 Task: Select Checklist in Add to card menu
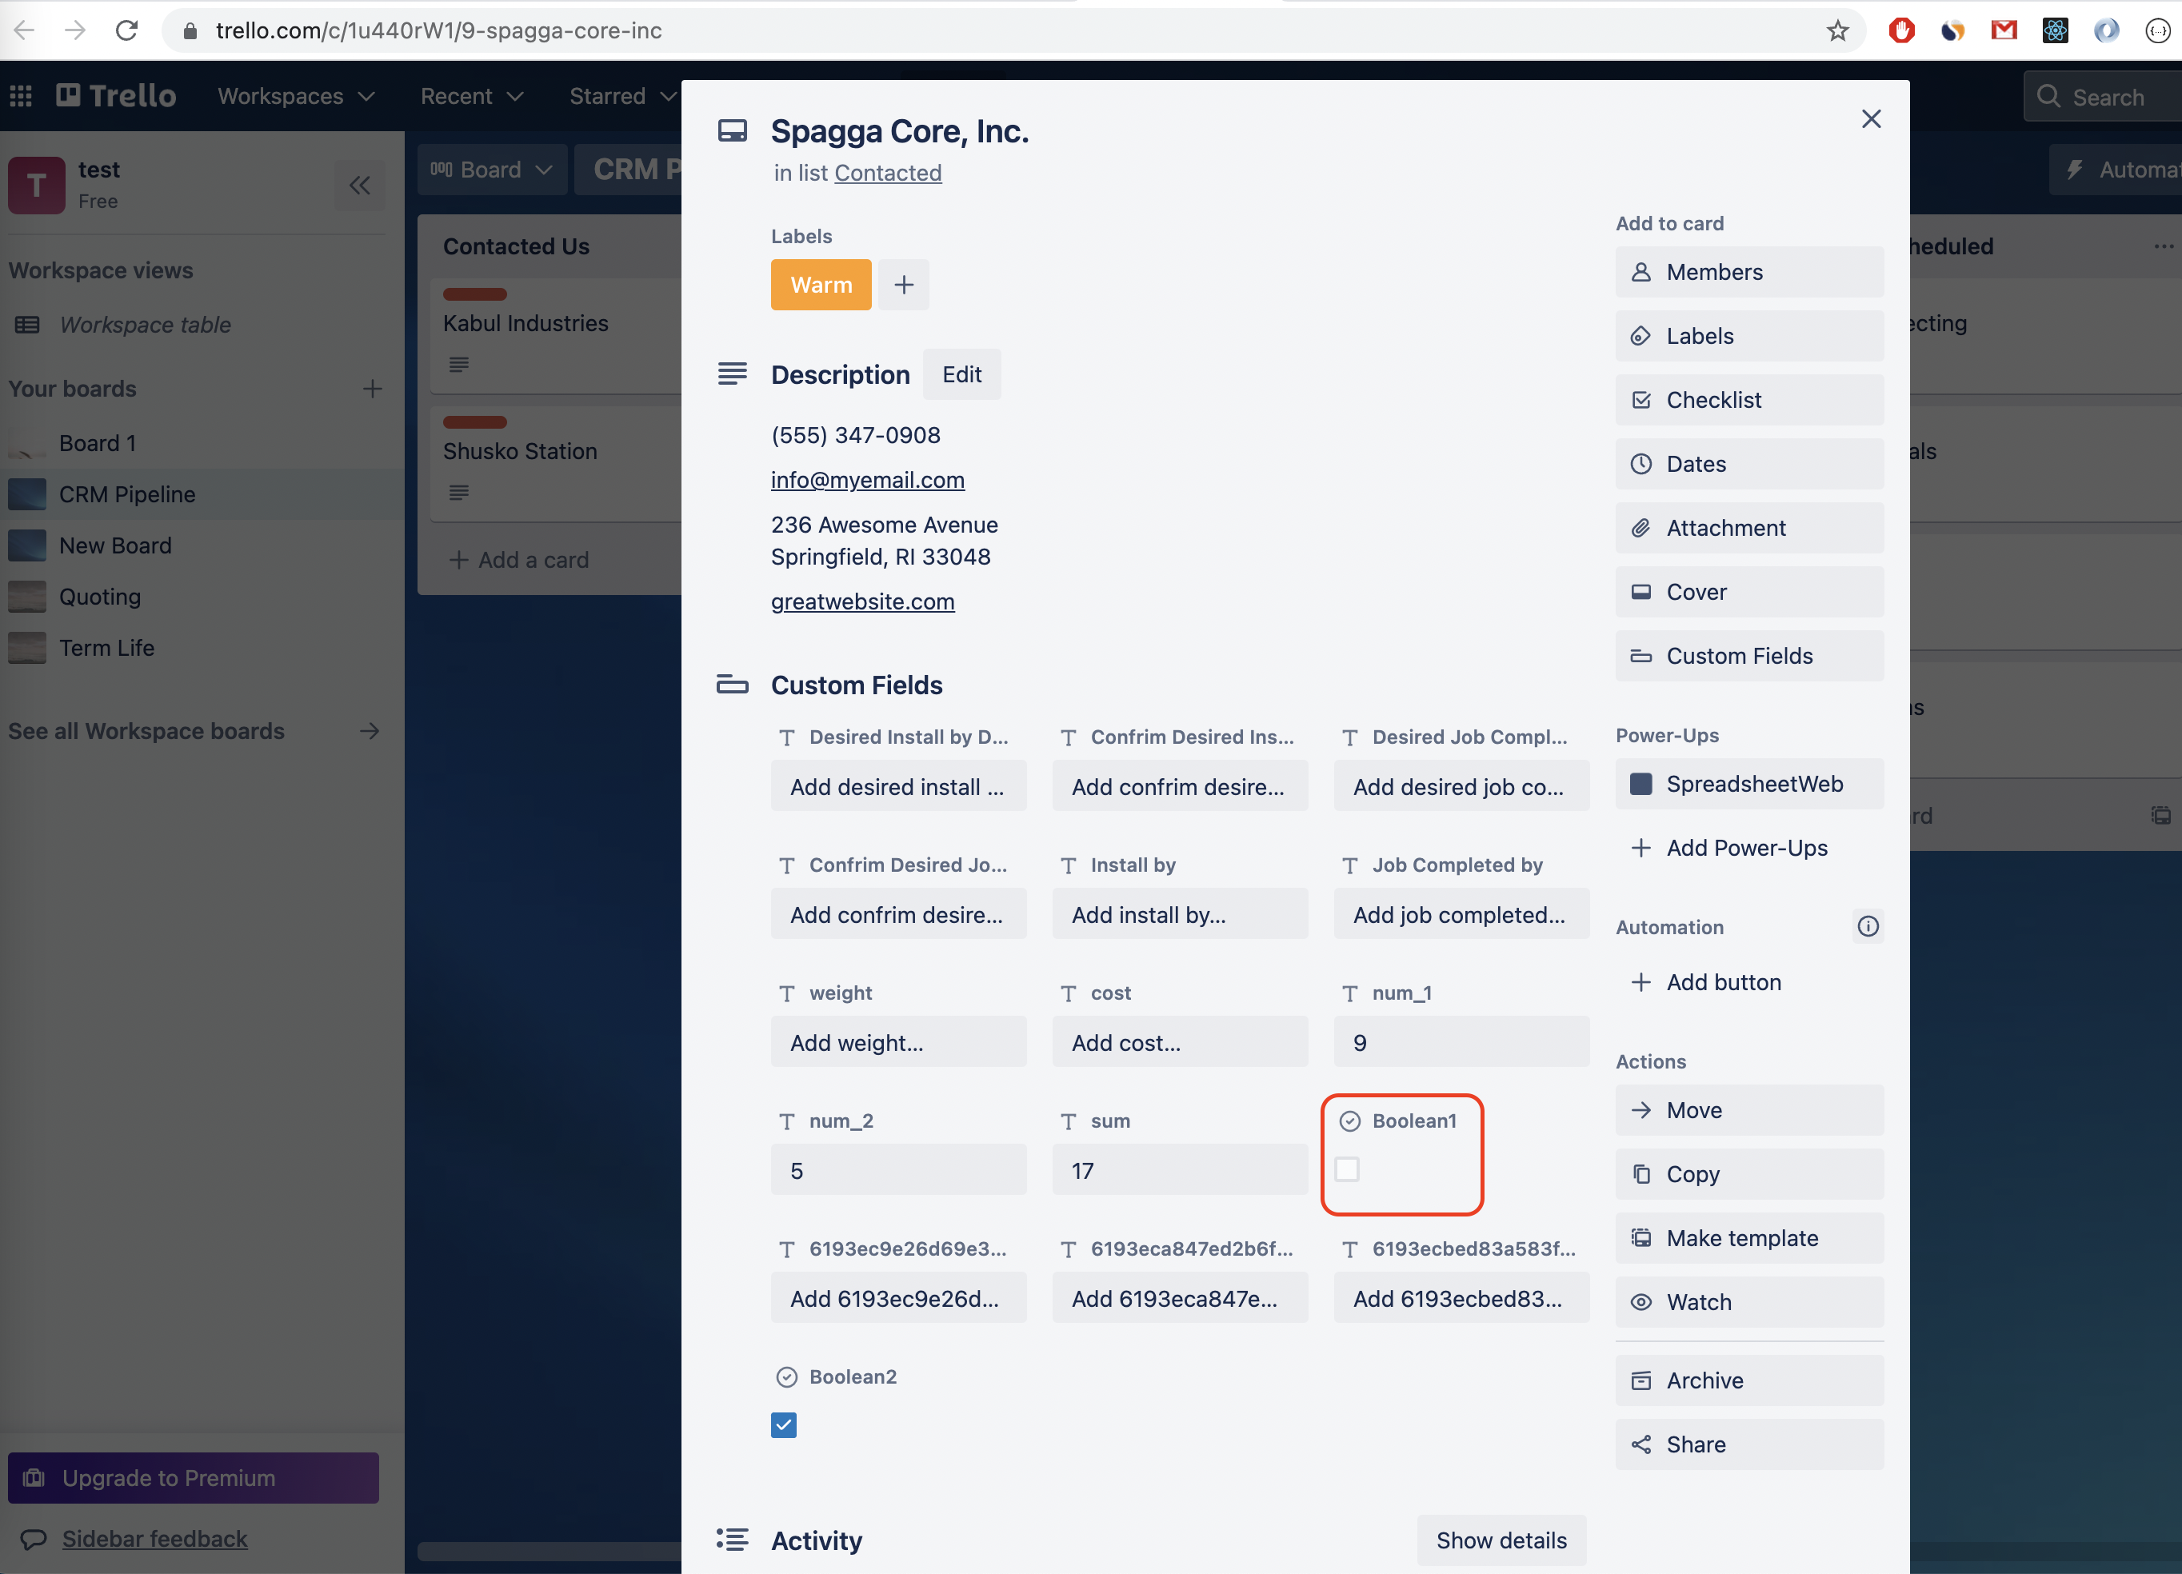(1748, 400)
